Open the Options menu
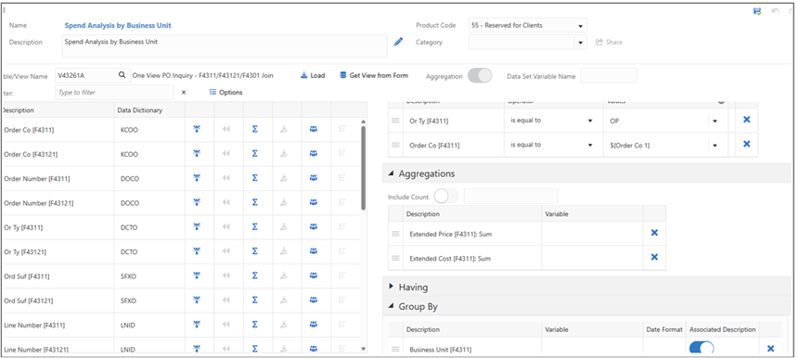The width and height of the screenshot is (798, 358). [226, 92]
